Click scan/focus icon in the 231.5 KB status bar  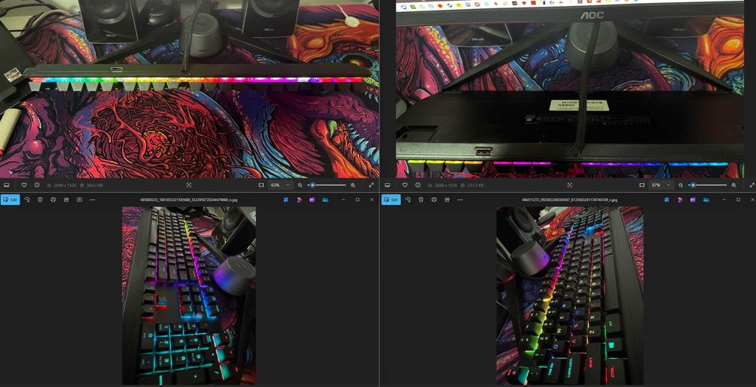point(569,185)
